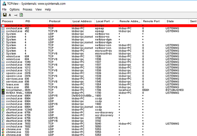The image size is (197, 136).
Task: Click the Local Port column header
Action: pyautogui.click(x=106, y=21)
